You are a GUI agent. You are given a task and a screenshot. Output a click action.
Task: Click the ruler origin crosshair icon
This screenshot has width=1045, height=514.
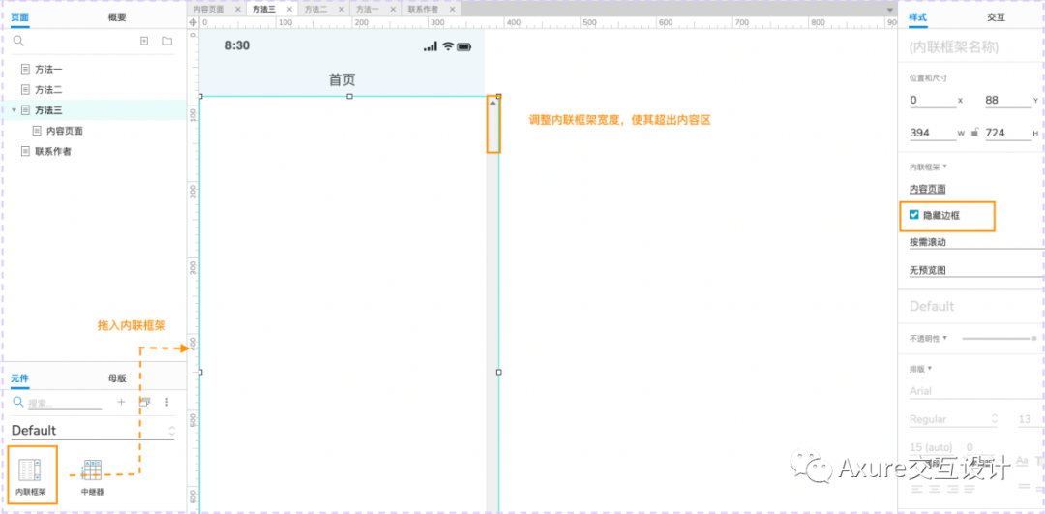pos(193,22)
